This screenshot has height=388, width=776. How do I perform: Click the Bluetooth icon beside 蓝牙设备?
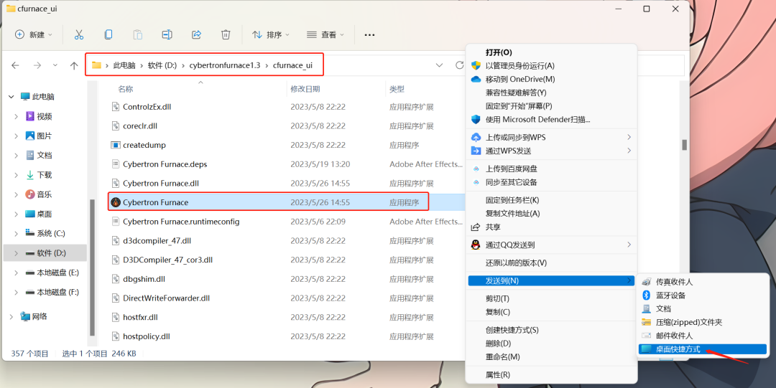tap(646, 295)
